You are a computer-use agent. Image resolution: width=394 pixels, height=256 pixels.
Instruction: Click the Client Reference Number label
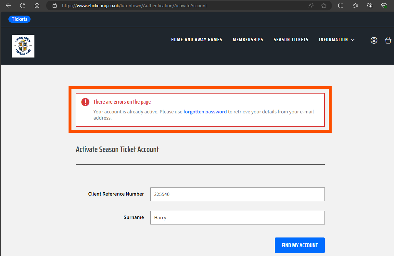[116, 194]
